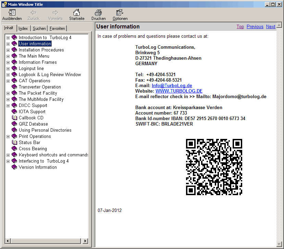Click book icon beside Version Information
The image size is (284, 249).
click(14, 167)
